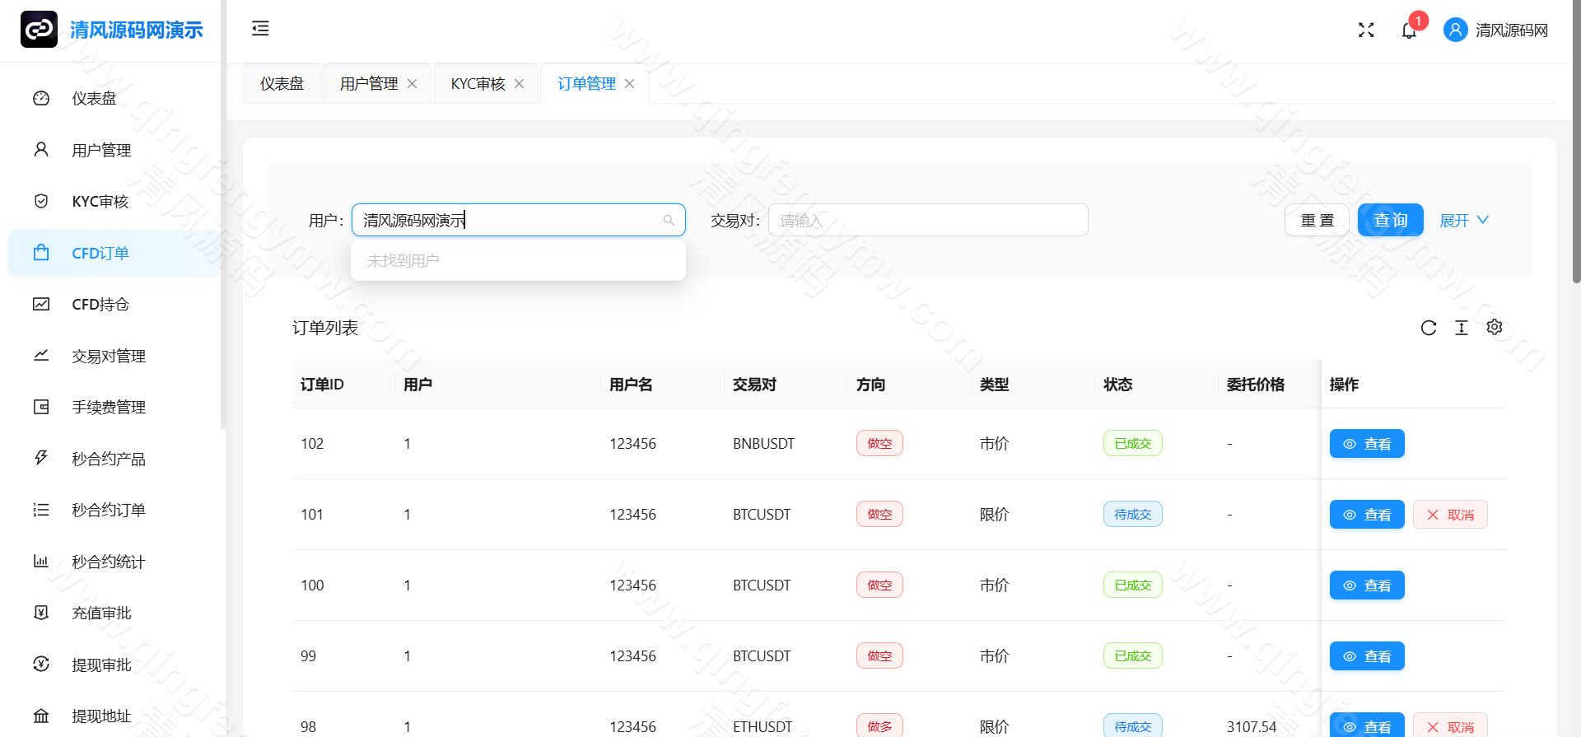1581x737 pixels.
Task: Open the notification bell
Action: coord(1409,30)
